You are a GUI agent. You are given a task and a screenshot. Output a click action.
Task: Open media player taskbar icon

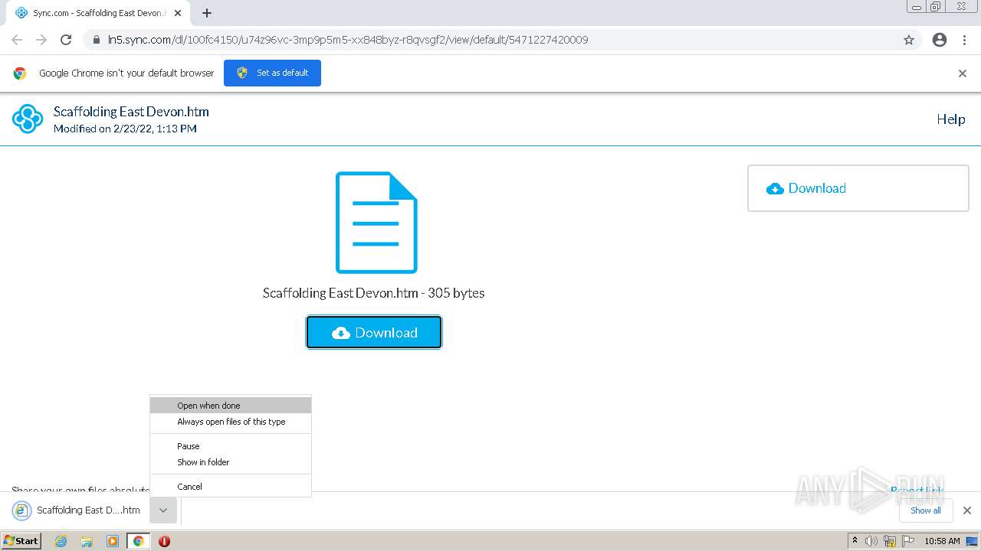click(113, 541)
